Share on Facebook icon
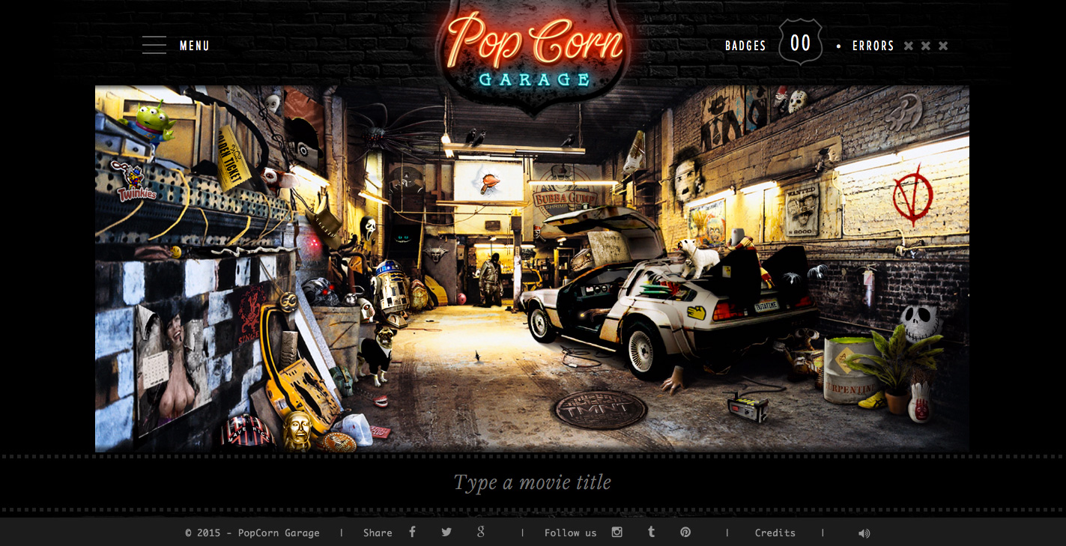This screenshot has height=546, width=1066. coord(412,533)
